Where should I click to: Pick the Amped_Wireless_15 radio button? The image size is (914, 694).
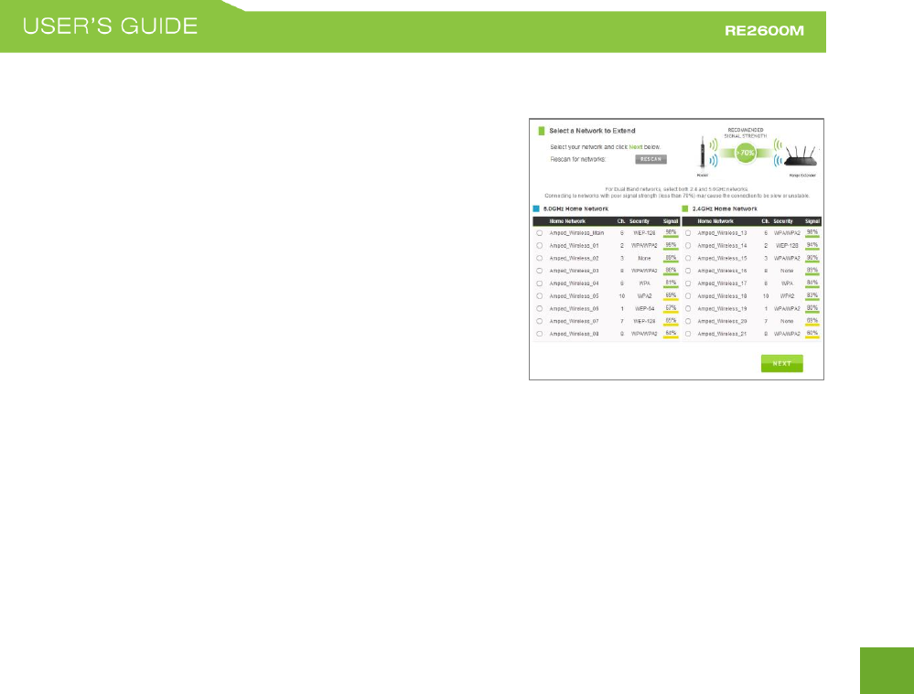tap(688, 258)
